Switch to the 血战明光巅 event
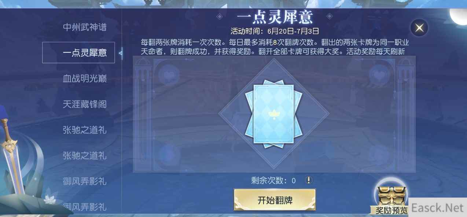The height and width of the screenshot is (217, 467). coord(85,78)
